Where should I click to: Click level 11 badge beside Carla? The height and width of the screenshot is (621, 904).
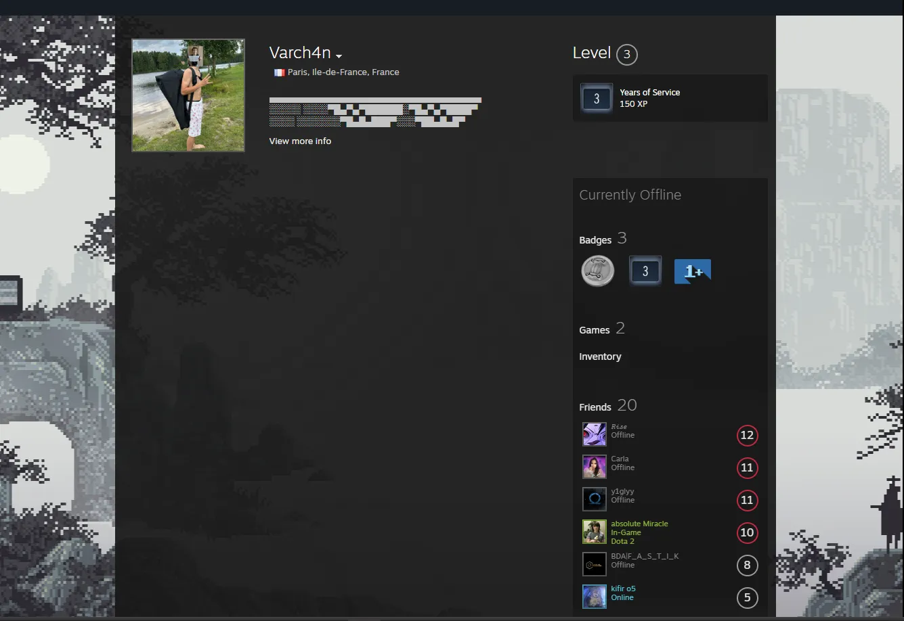(x=747, y=468)
